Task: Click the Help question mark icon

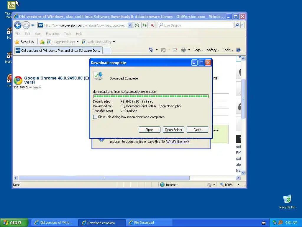Action: click(x=238, y=50)
